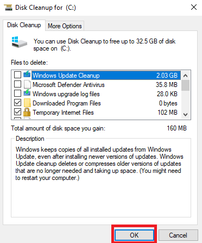Click the Temporary Internet Files padlock icon

(27, 112)
